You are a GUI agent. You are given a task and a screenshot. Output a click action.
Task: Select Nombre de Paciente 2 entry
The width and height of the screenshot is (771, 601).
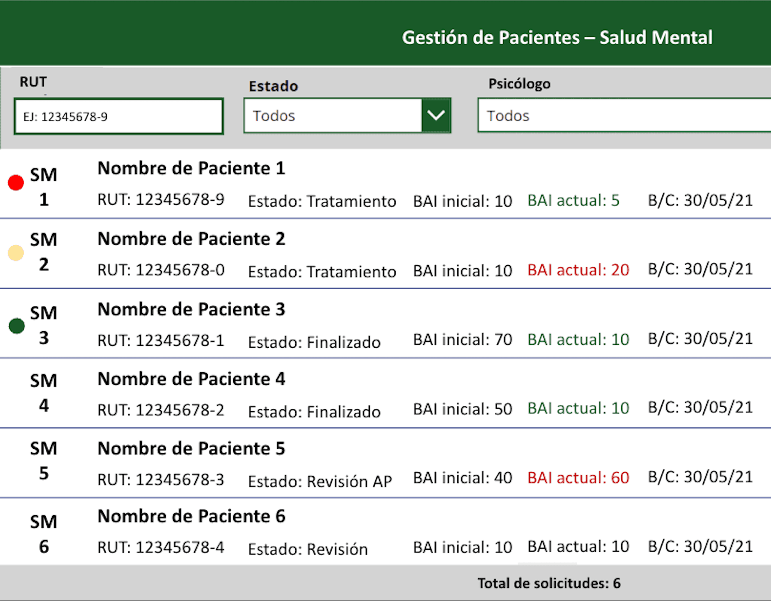(x=385, y=254)
